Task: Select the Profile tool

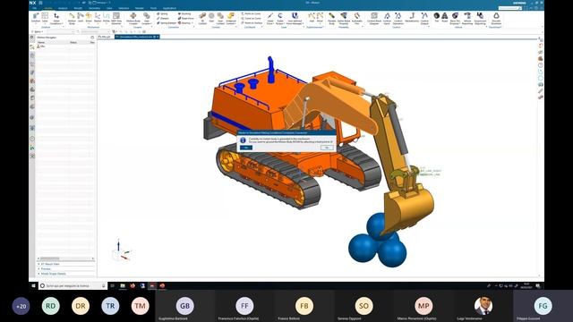Action: pos(107,18)
